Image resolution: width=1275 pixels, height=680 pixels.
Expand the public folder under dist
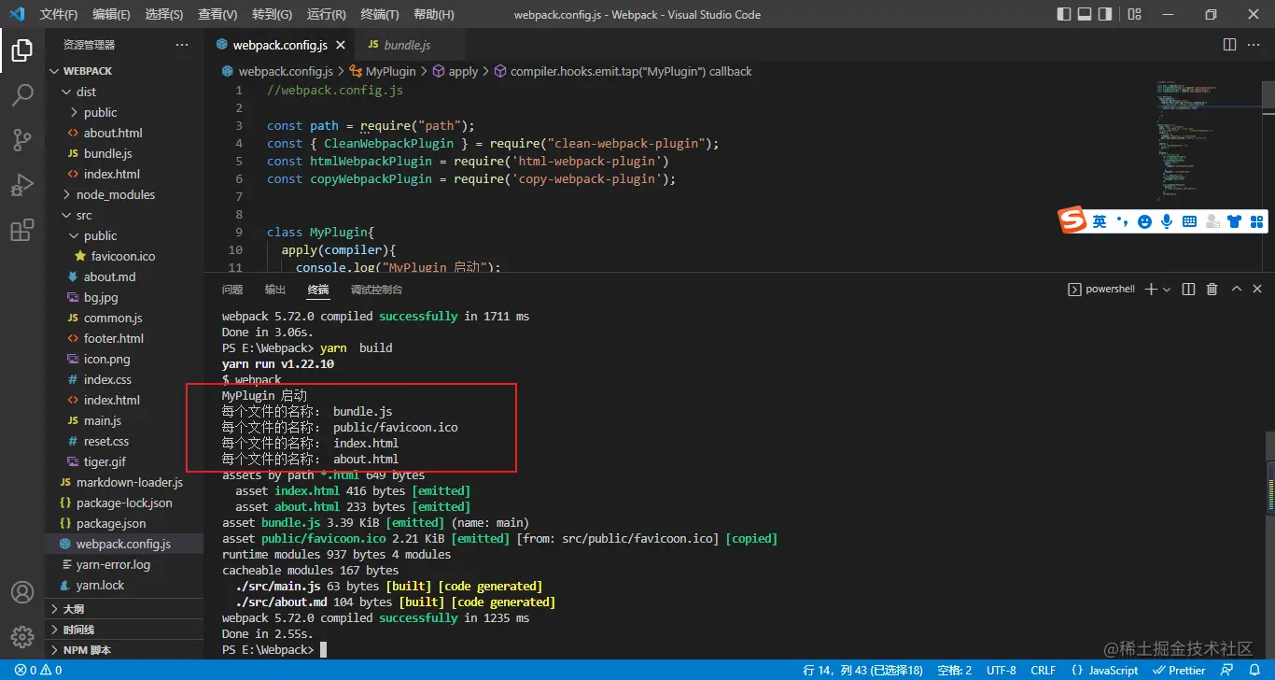coord(74,112)
